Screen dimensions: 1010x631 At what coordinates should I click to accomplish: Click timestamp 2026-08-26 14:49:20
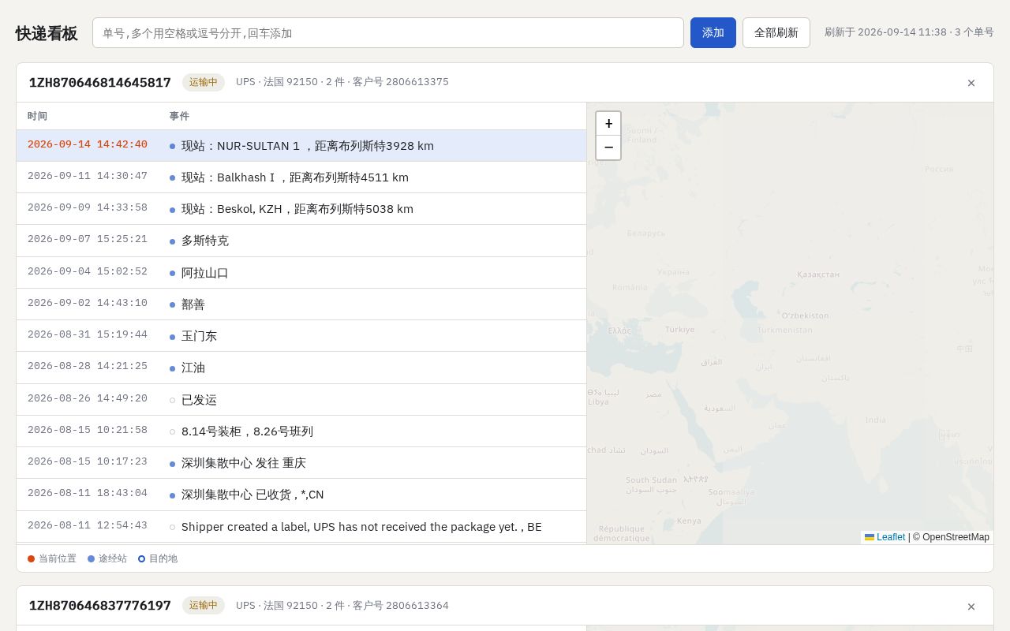coord(88,399)
